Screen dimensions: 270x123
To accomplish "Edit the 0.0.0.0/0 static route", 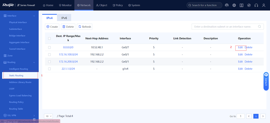I will click(x=240, y=47).
